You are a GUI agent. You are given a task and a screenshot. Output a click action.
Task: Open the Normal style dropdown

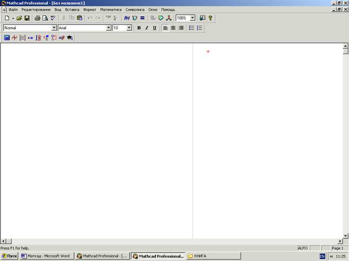[54, 28]
